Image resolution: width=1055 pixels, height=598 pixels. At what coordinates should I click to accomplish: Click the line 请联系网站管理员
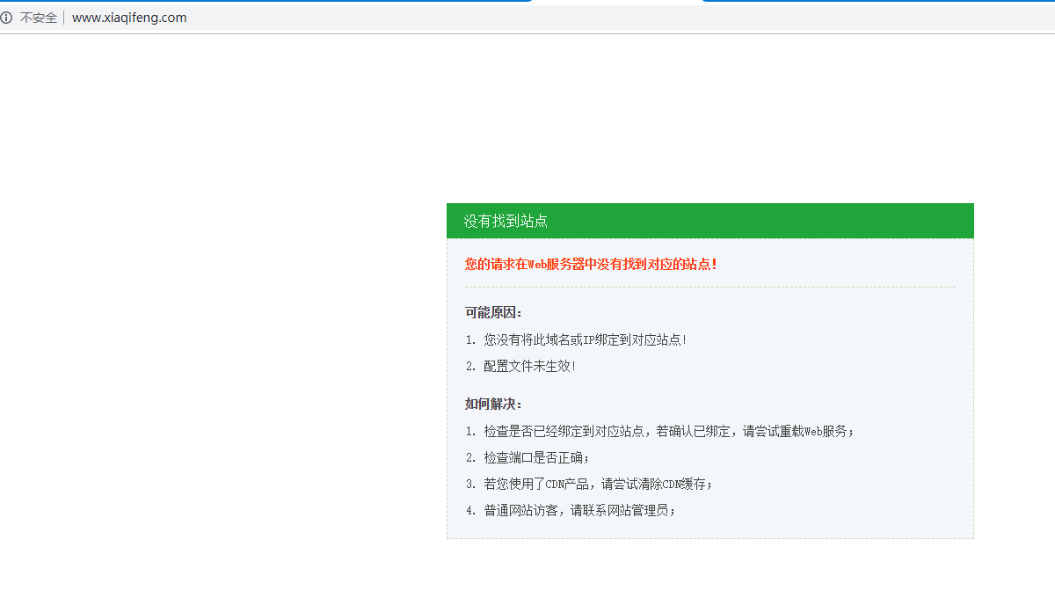point(571,510)
